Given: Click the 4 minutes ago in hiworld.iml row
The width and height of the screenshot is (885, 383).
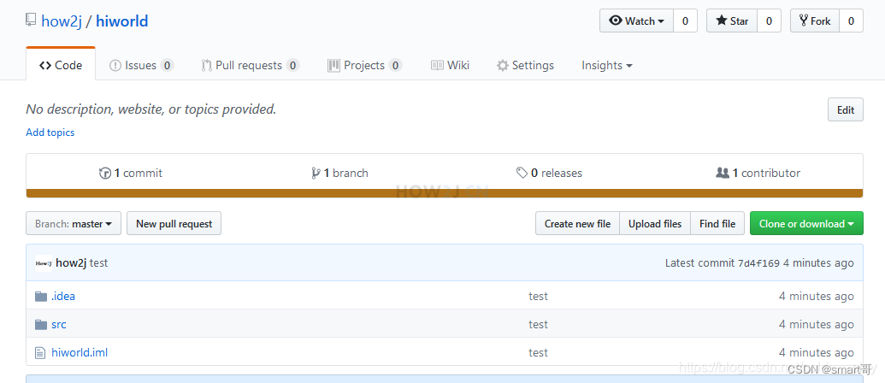Looking at the screenshot, I should 816,352.
